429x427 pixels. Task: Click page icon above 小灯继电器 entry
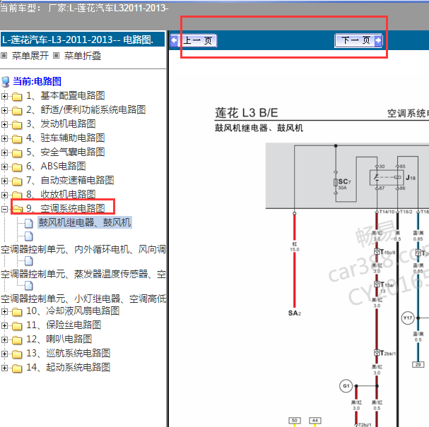[x=29, y=286]
